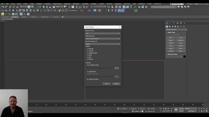Click the Redo arrow icon
Screen dimensions: 209x117
(6, 7)
